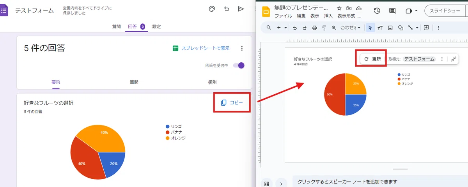Screen dimensions: 468x187
Task: Open the ファイル menu in Slides
Action: (x=284, y=16)
